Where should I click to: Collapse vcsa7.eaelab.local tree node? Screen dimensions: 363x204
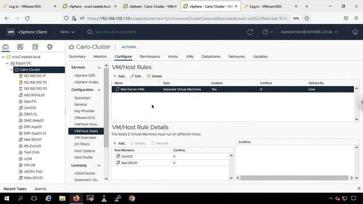coord(3,57)
